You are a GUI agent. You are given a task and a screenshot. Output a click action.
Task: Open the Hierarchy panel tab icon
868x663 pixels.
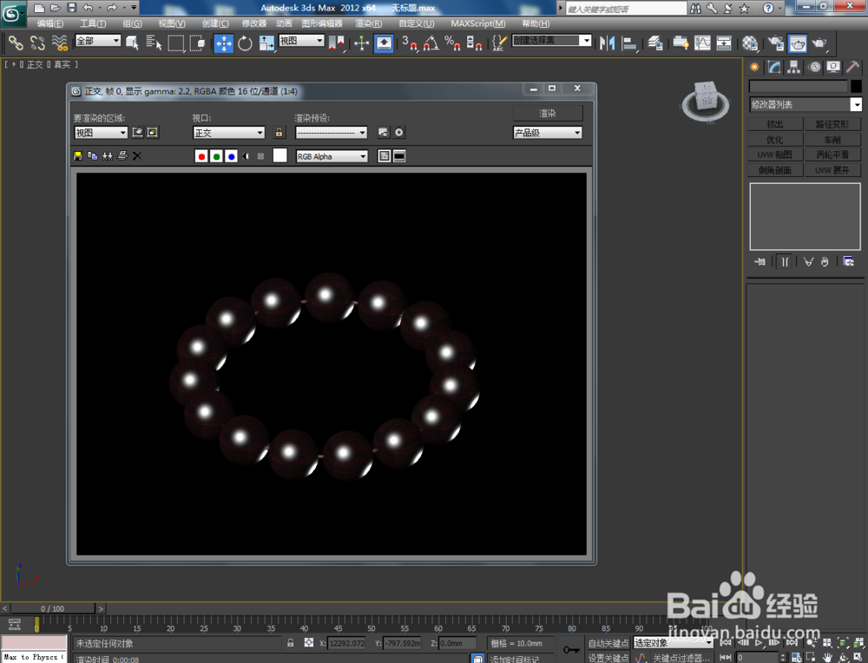click(x=794, y=67)
